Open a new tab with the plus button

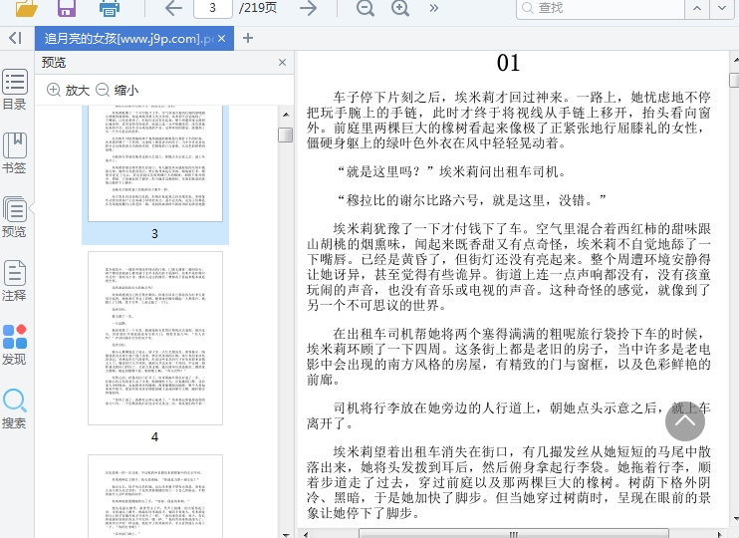(248, 38)
